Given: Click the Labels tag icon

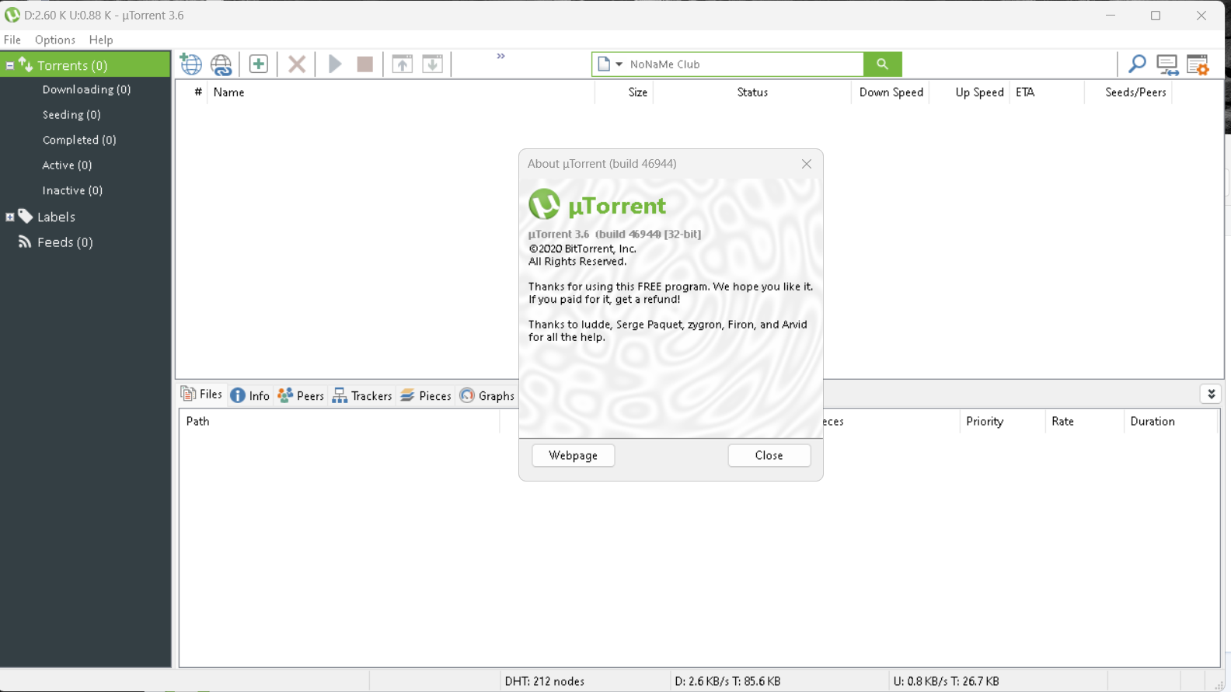Looking at the screenshot, I should 25,216.
